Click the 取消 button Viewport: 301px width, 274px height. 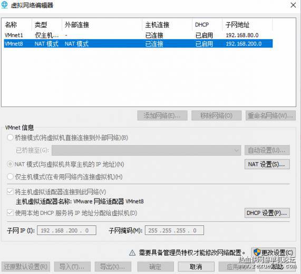coord(196,267)
